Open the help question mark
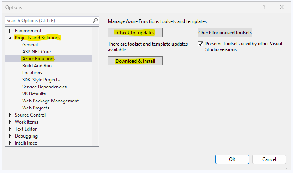The width and height of the screenshot is (293, 173). pyautogui.click(x=264, y=7)
